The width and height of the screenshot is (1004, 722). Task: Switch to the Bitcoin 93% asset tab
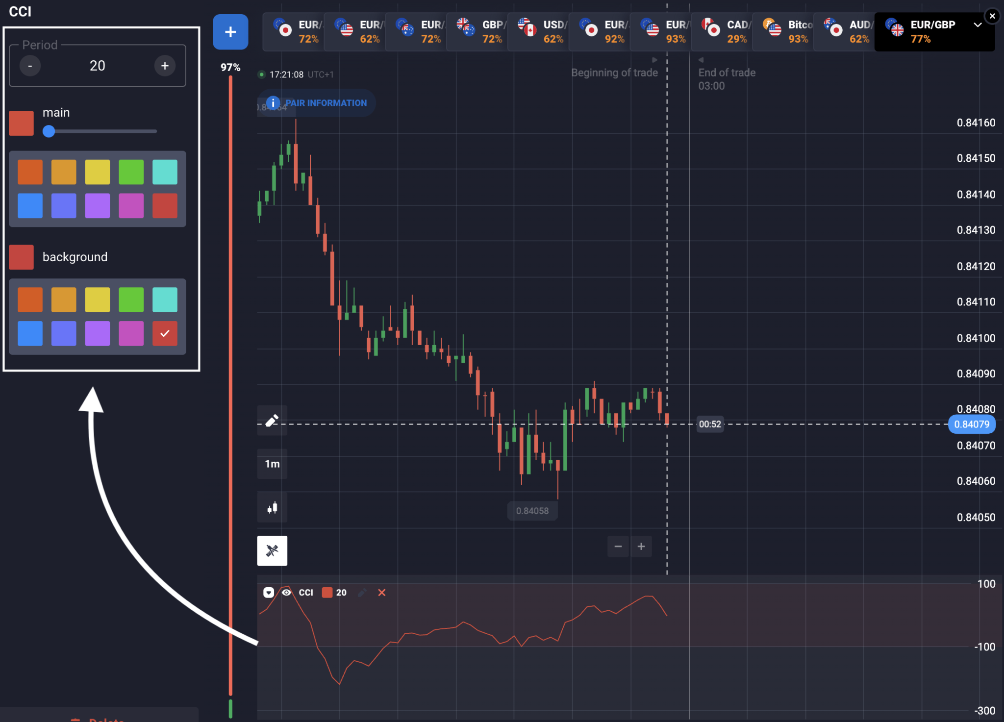click(783, 32)
